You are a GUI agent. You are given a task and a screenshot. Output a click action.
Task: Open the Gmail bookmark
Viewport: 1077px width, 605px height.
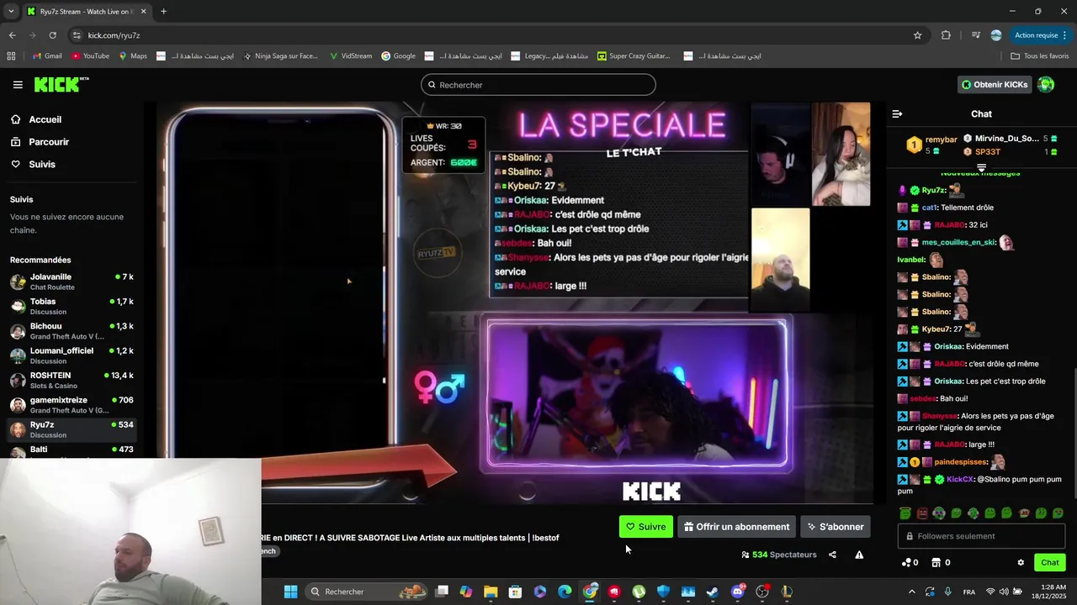coord(47,56)
